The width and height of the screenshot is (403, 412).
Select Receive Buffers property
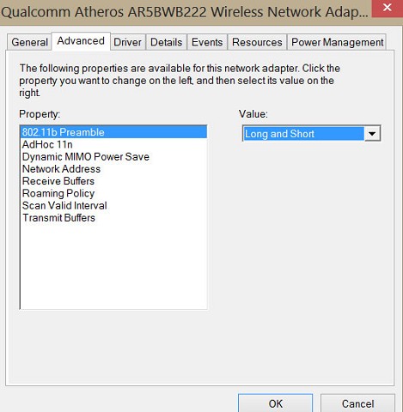pos(113,181)
